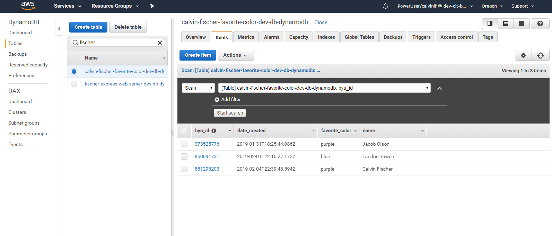Open the favorite_color column dropdown arrow
The width and height of the screenshot is (552, 236).
(355, 131)
